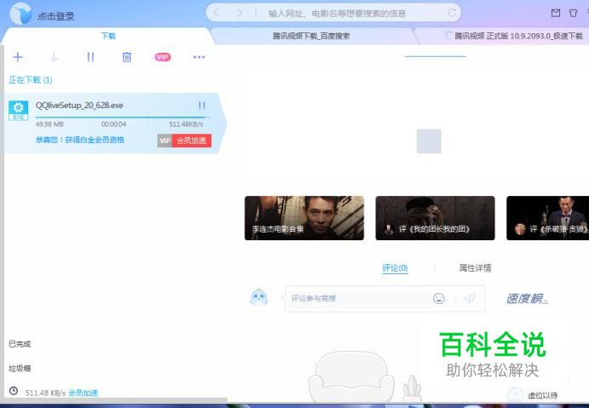Focus the address and search input field
The image size is (589, 408).
tap(337, 14)
